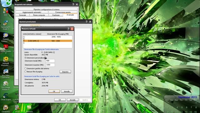This screenshot has width=200, height=113.
Task: Open Adobe Photoshop desktop shortcut
Action: click(x=6, y=62)
